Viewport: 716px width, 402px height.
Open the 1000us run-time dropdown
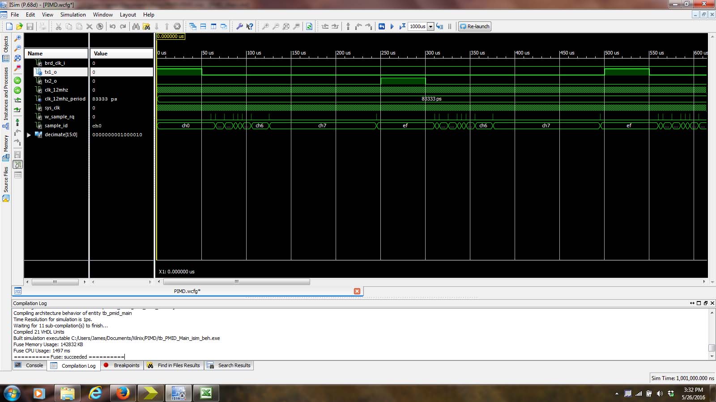[x=430, y=26]
